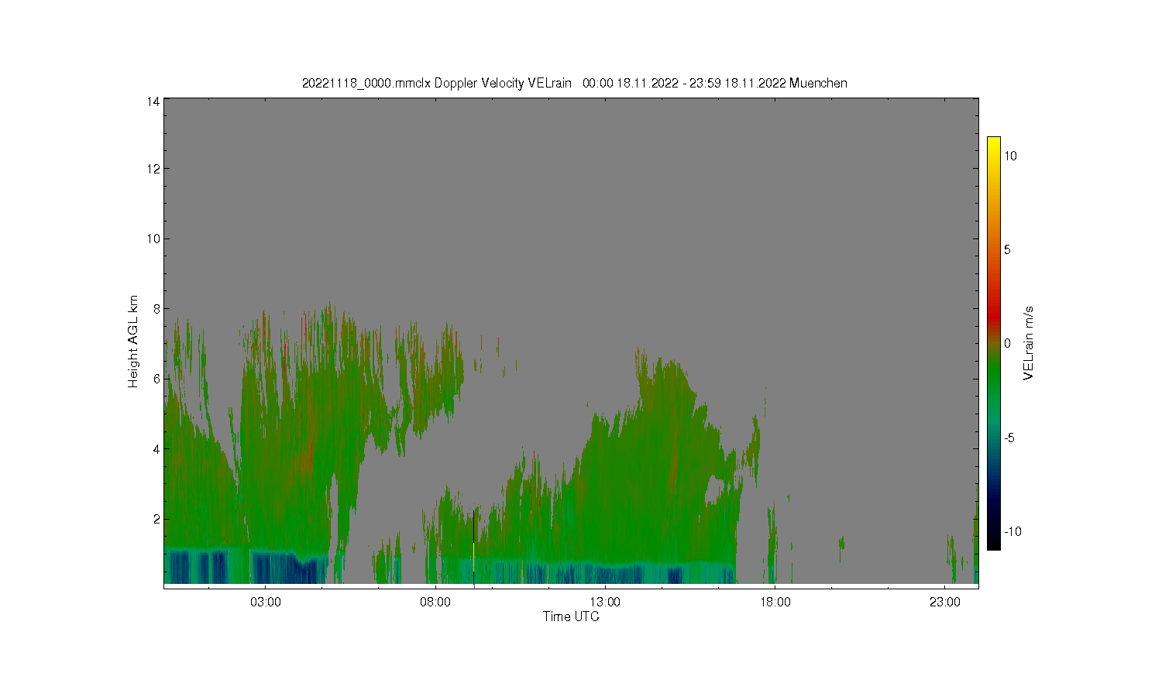Click the 18:00 time tick label
Image resolution: width=1162 pixels, height=697 pixels.
pos(775,602)
